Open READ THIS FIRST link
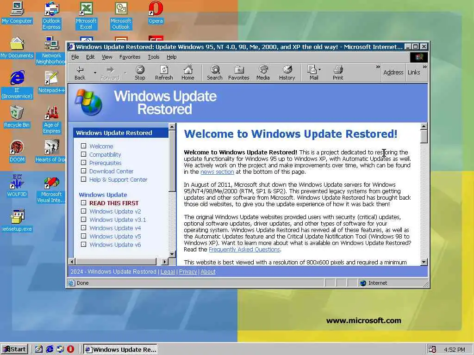The width and height of the screenshot is (474, 355). [114, 203]
